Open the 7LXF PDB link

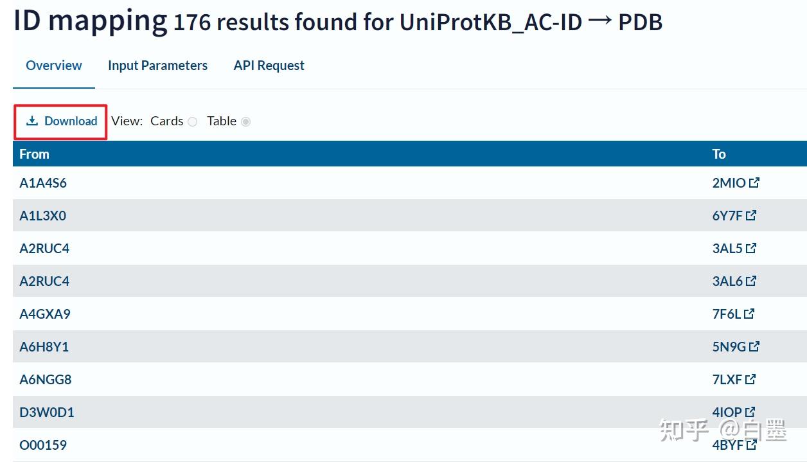(727, 379)
